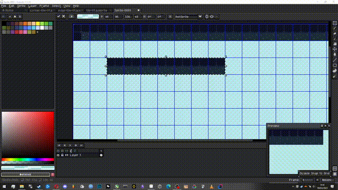
Task: Select the Zoom tool in the toolbox
Action: 334,44
